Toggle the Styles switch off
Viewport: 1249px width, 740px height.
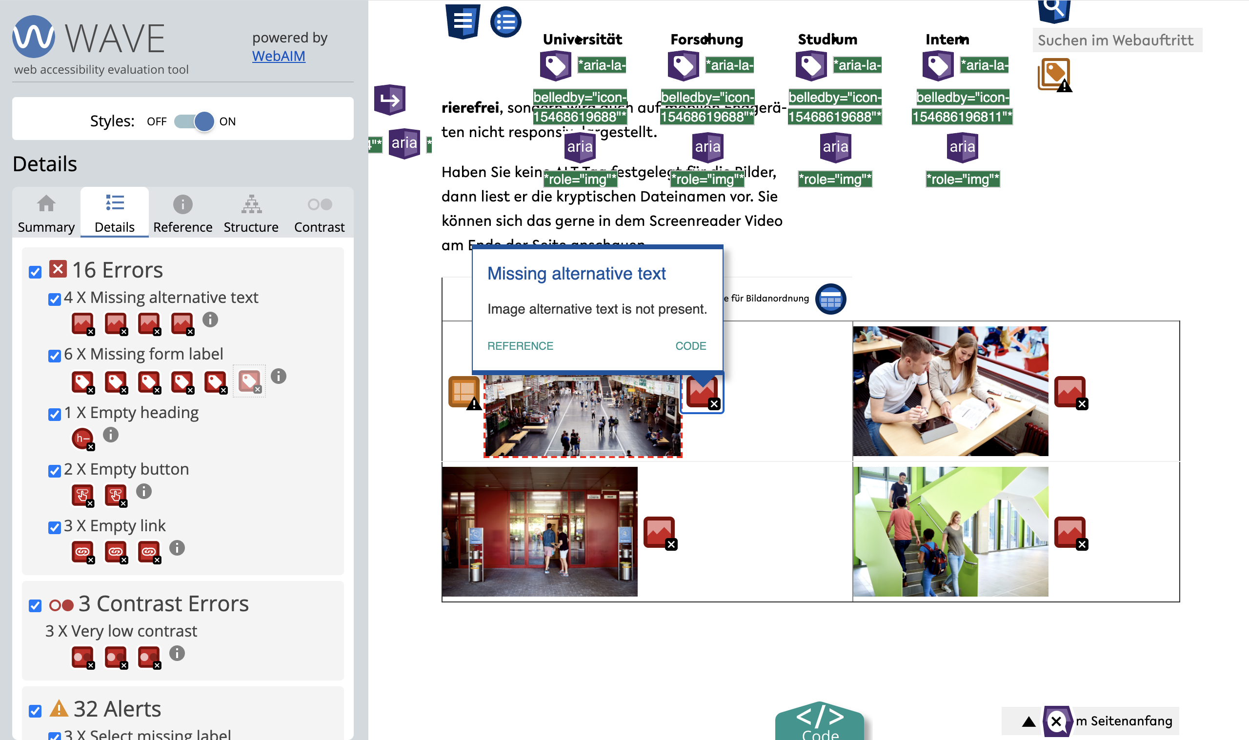[194, 121]
